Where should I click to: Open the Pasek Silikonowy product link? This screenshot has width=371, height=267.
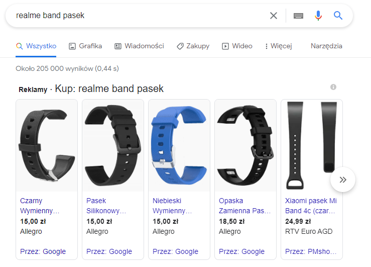click(x=106, y=206)
